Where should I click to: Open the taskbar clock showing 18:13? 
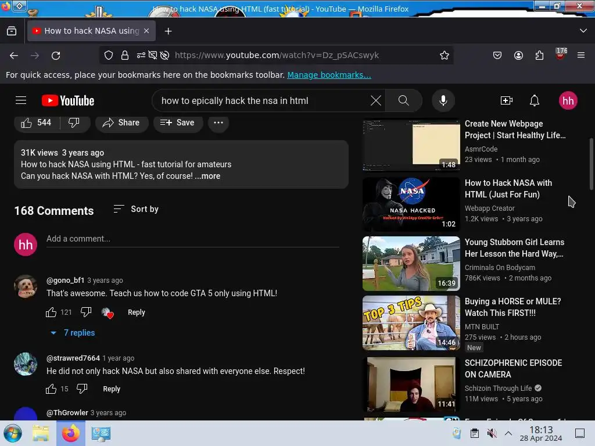541,433
